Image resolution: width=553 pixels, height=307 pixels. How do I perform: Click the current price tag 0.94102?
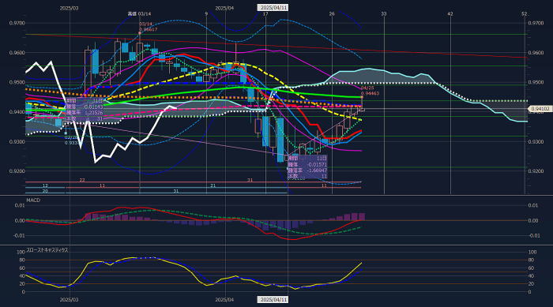(540, 109)
